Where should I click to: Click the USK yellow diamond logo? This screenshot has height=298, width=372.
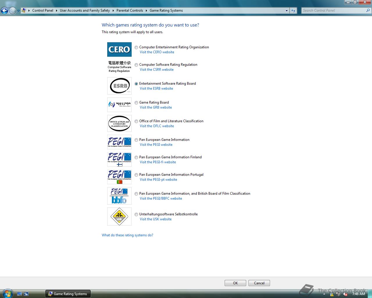tap(119, 217)
